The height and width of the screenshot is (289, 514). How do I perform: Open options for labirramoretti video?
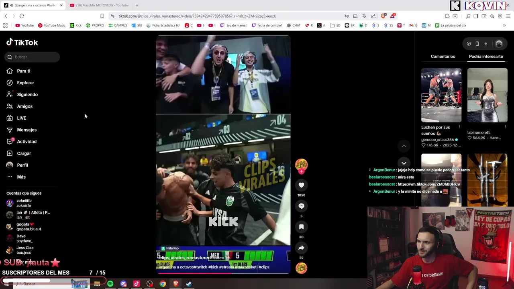point(505,127)
